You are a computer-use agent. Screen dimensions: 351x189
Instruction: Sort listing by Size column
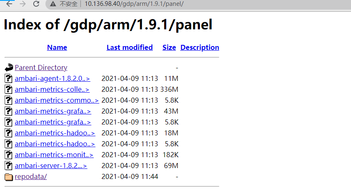point(169,47)
